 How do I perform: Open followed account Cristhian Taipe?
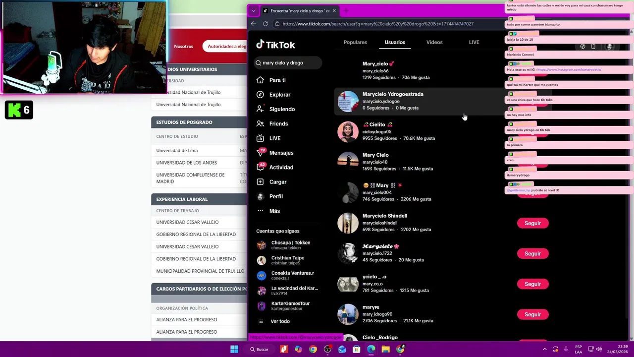pyautogui.click(x=287, y=260)
